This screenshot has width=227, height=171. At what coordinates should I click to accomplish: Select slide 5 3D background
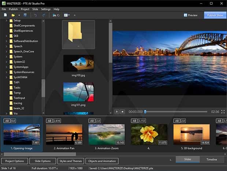pyautogui.click(x=191, y=134)
